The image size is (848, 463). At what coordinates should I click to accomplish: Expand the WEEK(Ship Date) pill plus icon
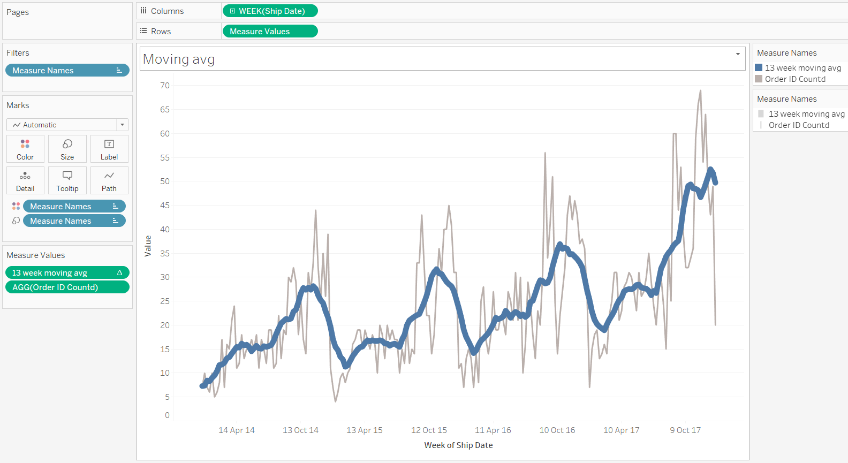[232, 11]
